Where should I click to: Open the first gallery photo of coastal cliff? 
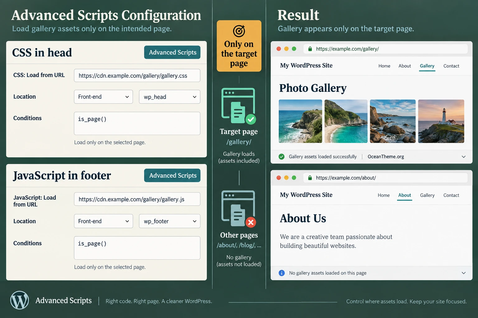click(x=300, y=121)
